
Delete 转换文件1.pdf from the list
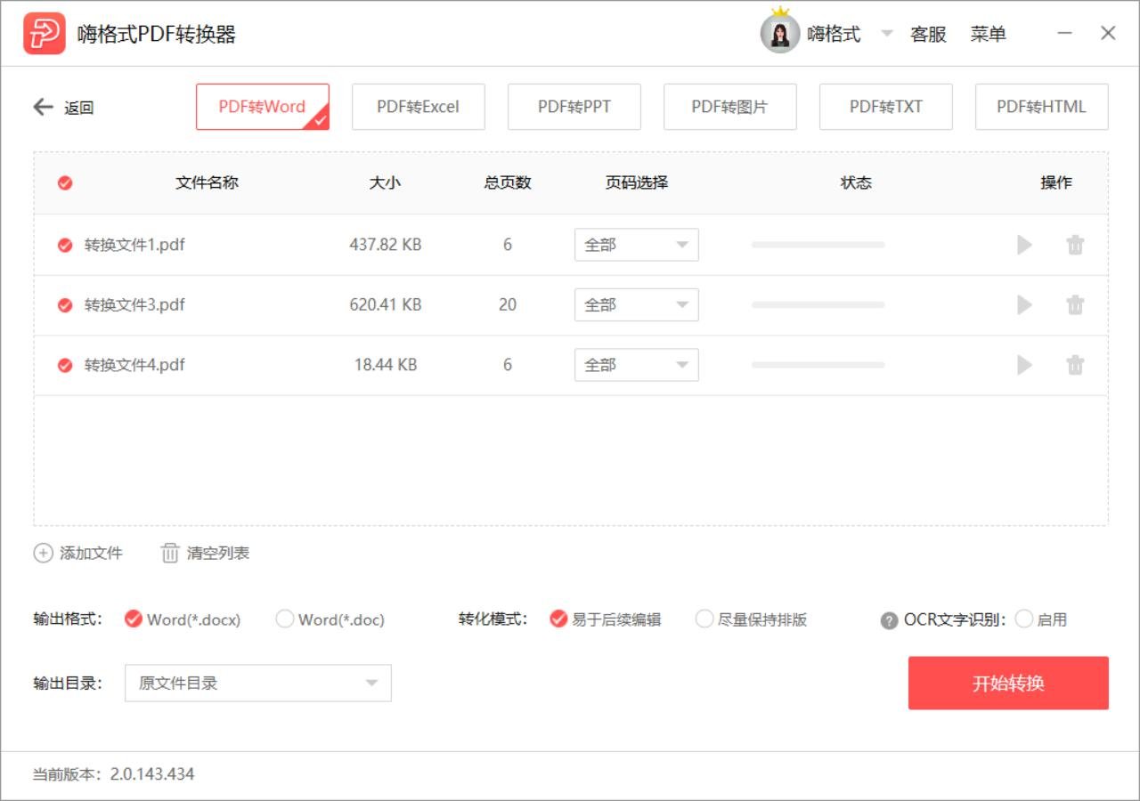pyautogui.click(x=1075, y=245)
